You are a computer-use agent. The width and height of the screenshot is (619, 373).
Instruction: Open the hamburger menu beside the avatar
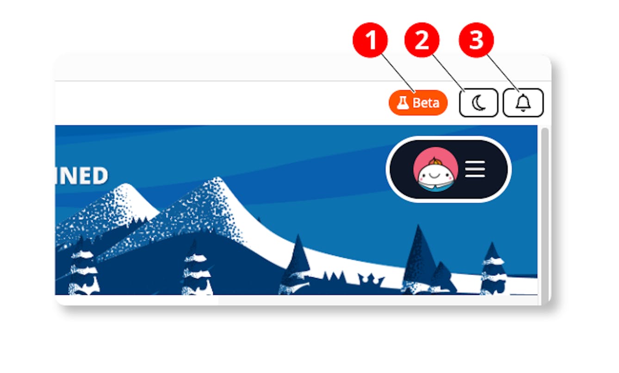(x=475, y=169)
